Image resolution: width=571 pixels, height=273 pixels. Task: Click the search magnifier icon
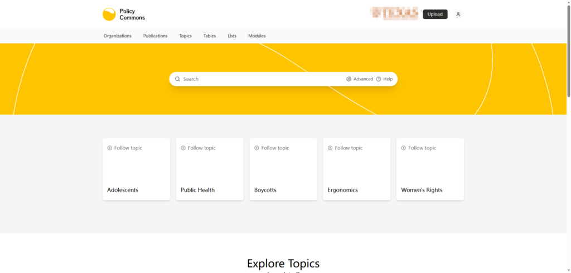pos(177,79)
